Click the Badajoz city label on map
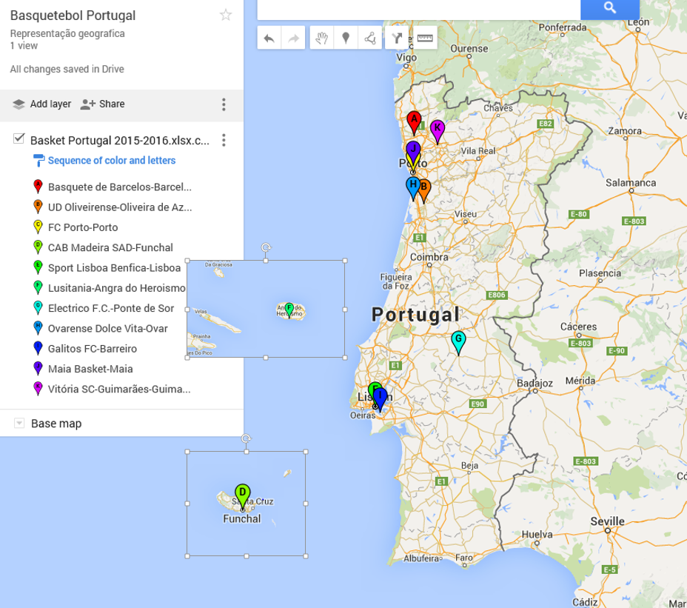This screenshot has width=687, height=608. click(x=534, y=383)
